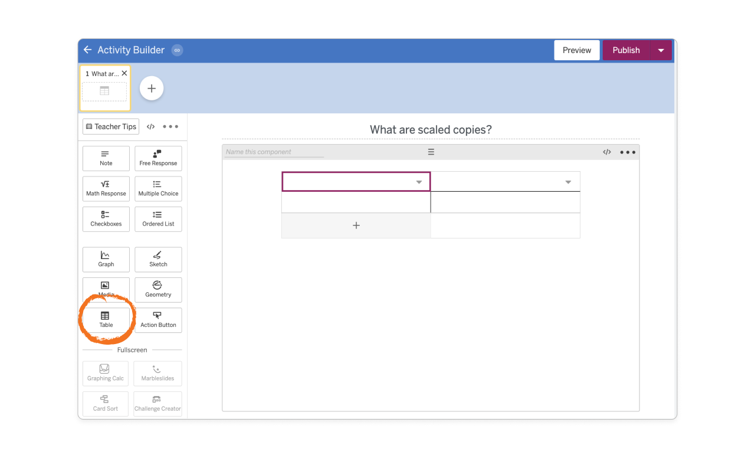This screenshot has height=458, width=755.
Task: Publish the activity
Action: [x=626, y=50]
